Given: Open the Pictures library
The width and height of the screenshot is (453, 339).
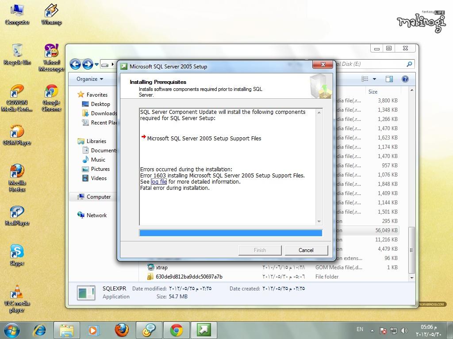Looking at the screenshot, I should 96,169.
